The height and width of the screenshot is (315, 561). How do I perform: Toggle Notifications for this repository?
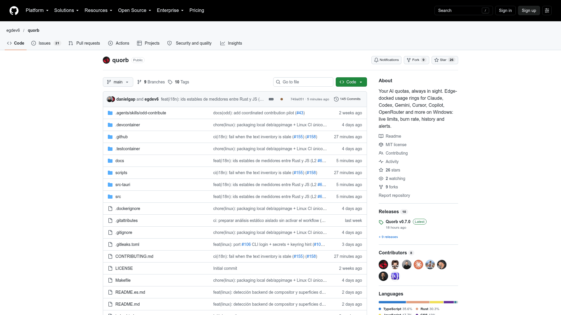pos(386,60)
